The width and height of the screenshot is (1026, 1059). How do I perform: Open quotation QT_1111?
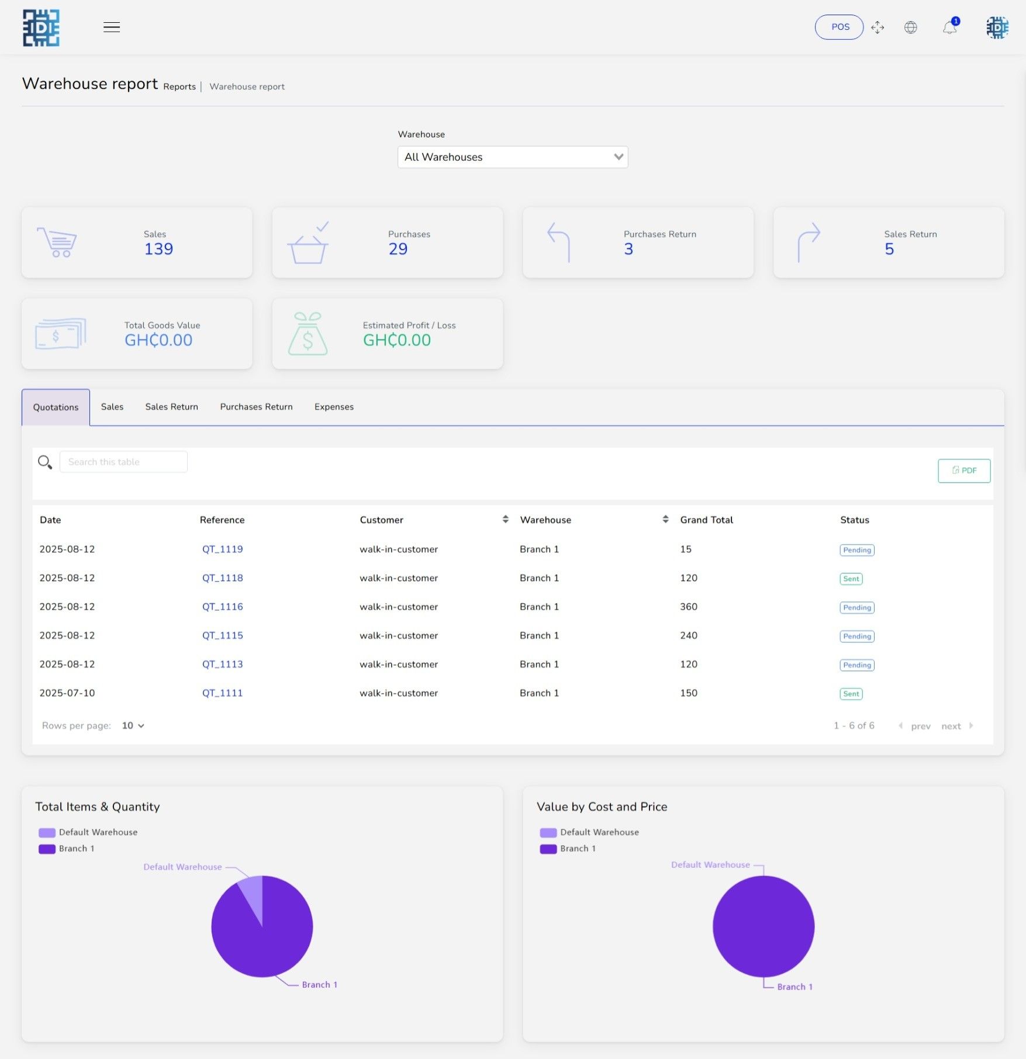[x=222, y=693]
